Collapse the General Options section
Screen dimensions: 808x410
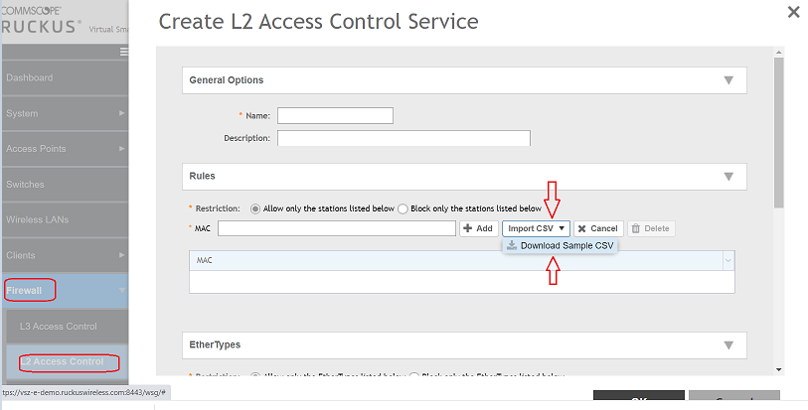tap(728, 80)
